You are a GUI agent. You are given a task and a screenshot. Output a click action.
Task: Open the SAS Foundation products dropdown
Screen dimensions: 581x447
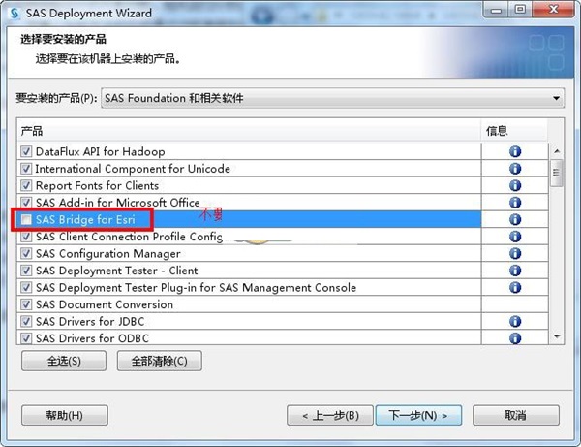[x=333, y=98]
